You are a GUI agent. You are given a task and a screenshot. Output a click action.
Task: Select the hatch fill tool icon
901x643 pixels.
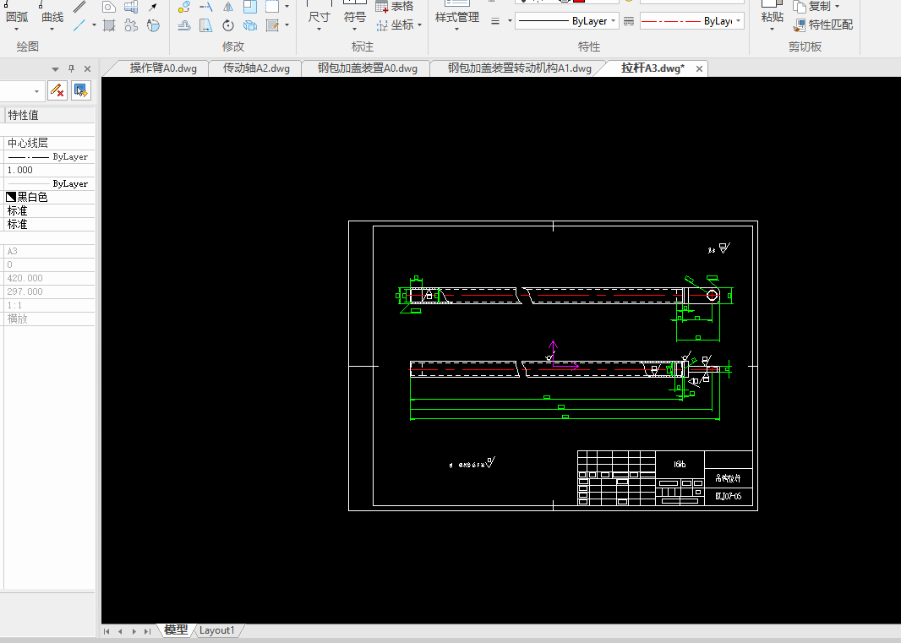pyautogui.click(x=109, y=25)
